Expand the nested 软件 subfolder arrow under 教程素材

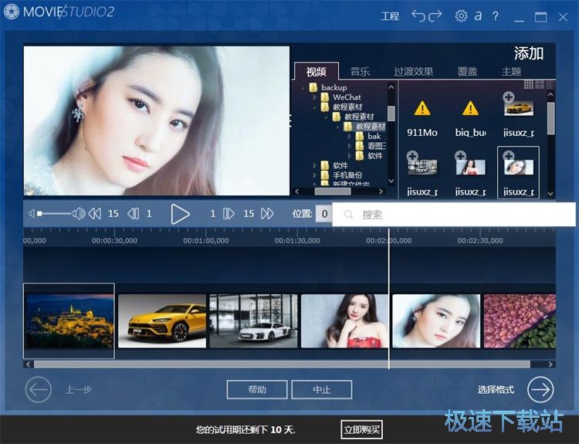coord(349,156)
